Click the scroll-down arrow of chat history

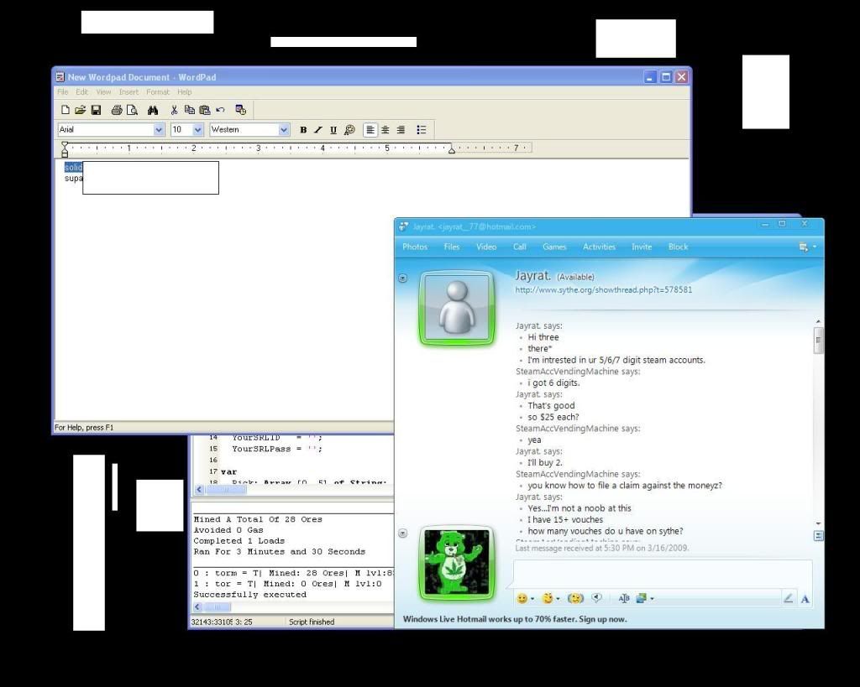(818, 523)
